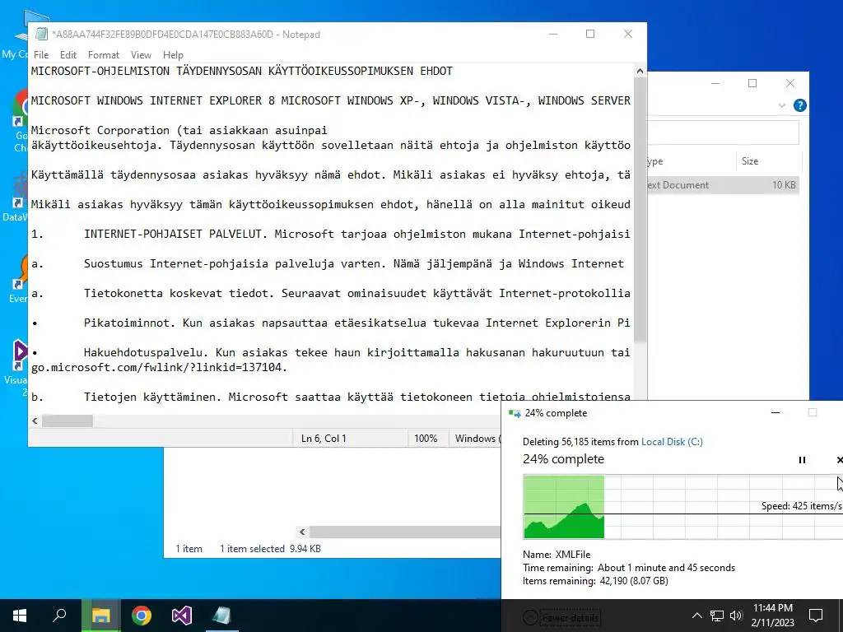Click the '1 item' count in Explorer status bar
The height and width of the screenshot is (632, 843).
pyautogui.click(x=189, y=549)
